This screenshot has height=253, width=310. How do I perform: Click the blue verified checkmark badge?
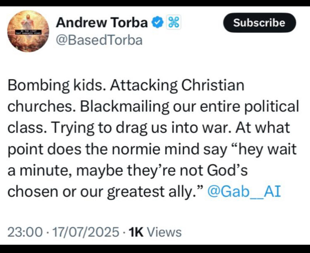tap(157, 23)
